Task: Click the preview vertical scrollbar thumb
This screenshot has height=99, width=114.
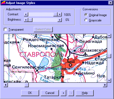Action: [x=109, y=56]
